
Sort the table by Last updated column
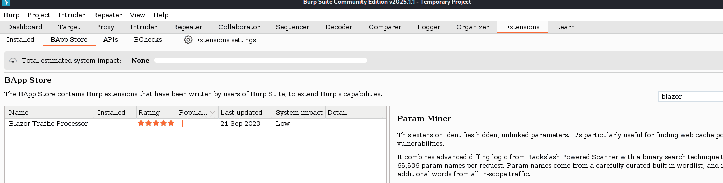[x=246, y=113]
